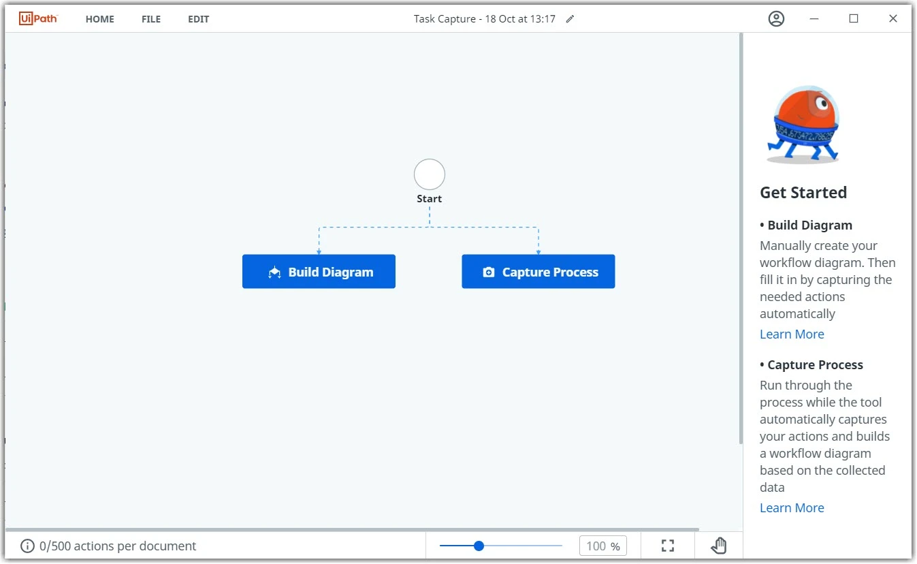Click the info icon beside actions count

[27, 546]
